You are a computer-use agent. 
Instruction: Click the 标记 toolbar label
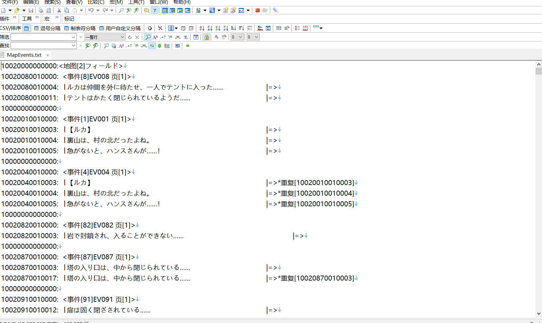click(x=69, y=19)
